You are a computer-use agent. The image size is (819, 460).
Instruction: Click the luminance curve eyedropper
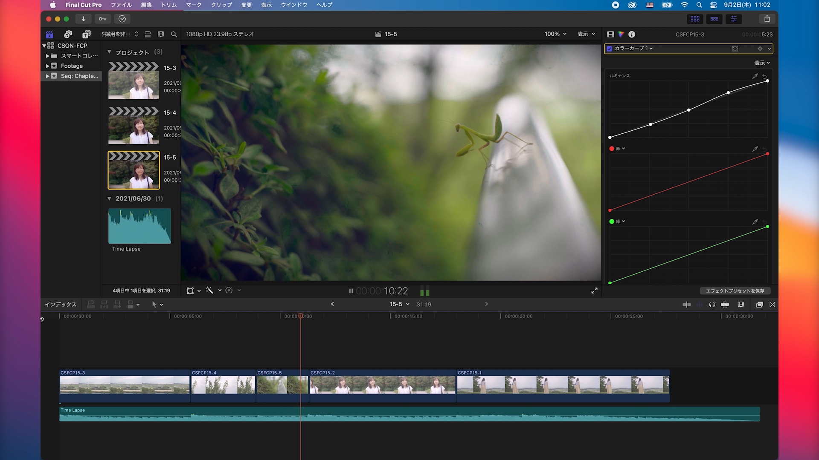pos(755,76)
